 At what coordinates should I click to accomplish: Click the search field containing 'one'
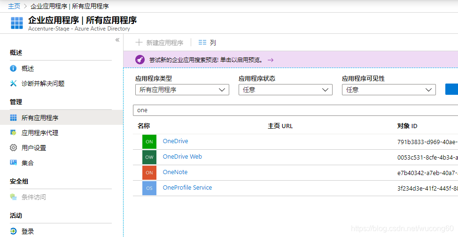tap(295, 110)
